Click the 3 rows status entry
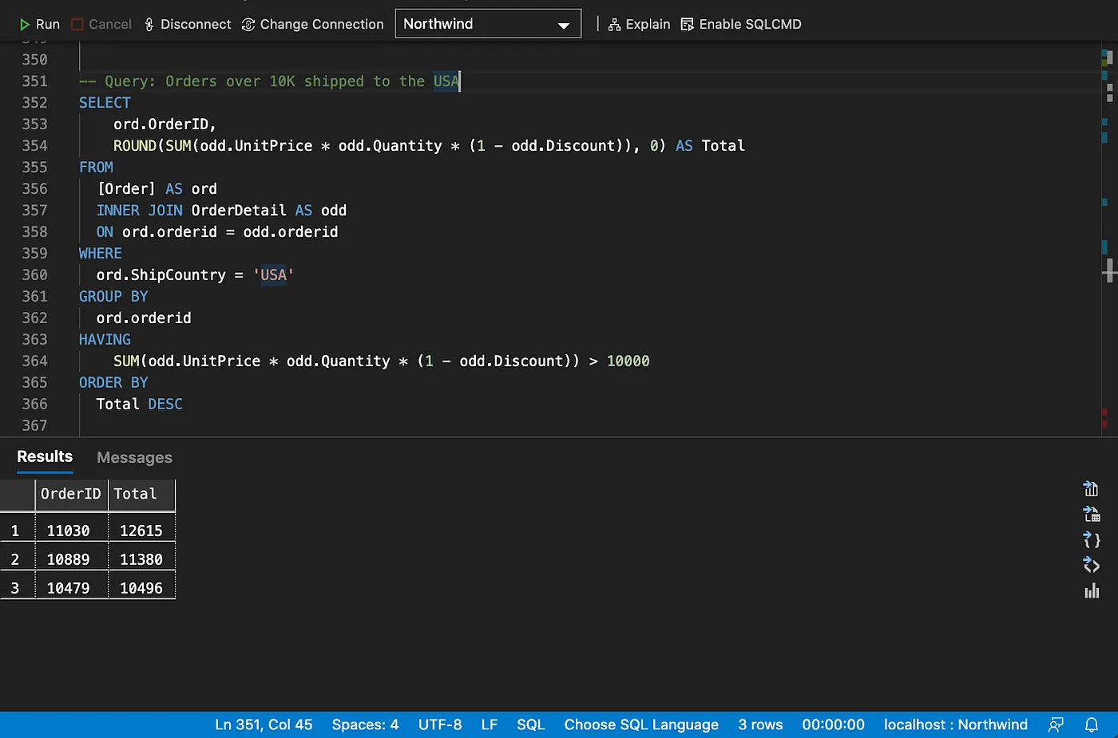Viewport: 1118px width, 738px height. (x=760, y=724)
